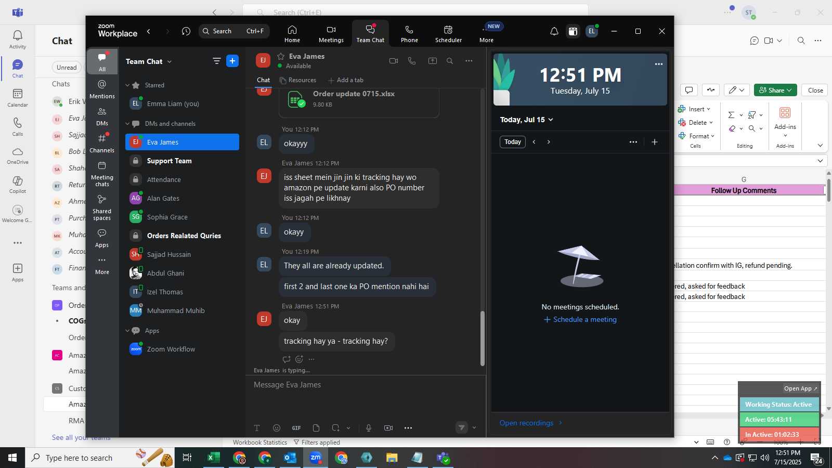Open Zoom history clock icon

pyautogui.click(x=186, y=31)
